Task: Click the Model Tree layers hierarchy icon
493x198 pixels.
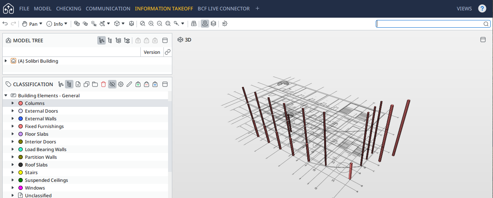Action: (x=118, y=40)
